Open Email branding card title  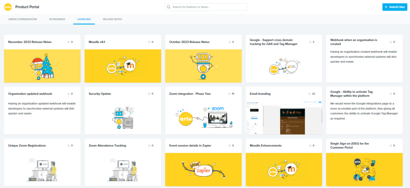pyautogui.click(x=260, y=94)
